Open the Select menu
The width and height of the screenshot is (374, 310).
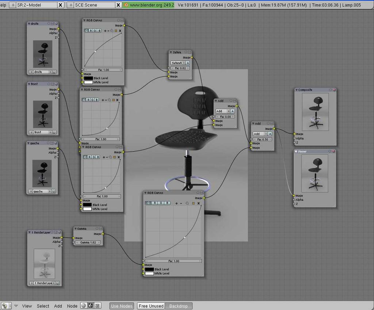[x=43, y=306]
